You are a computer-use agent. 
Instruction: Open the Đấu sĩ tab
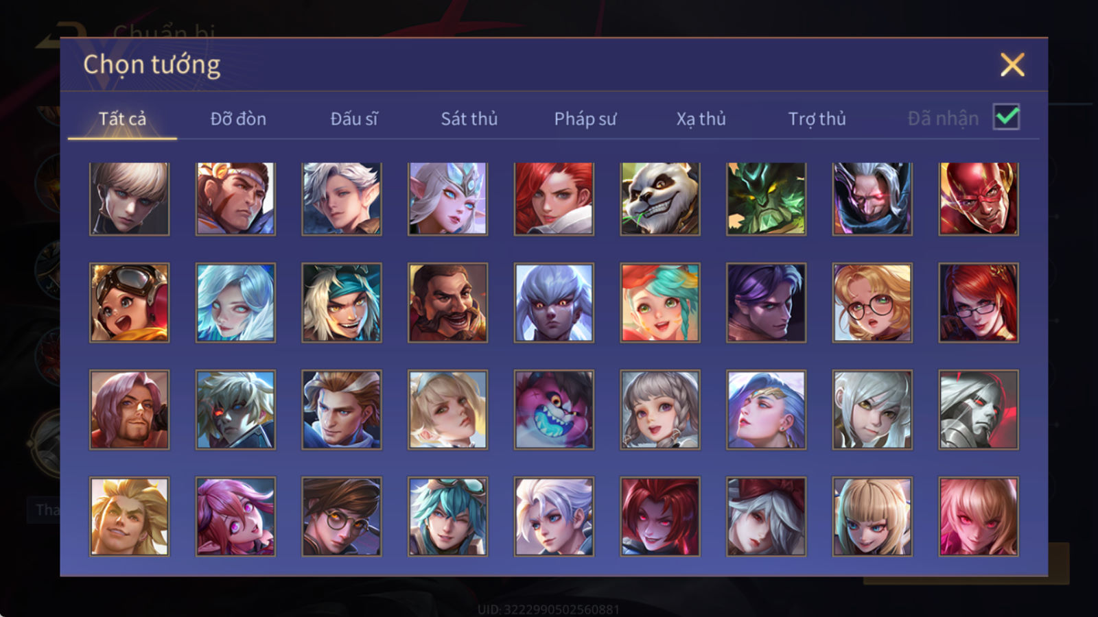pyautogui.click(x=354, y=119)
